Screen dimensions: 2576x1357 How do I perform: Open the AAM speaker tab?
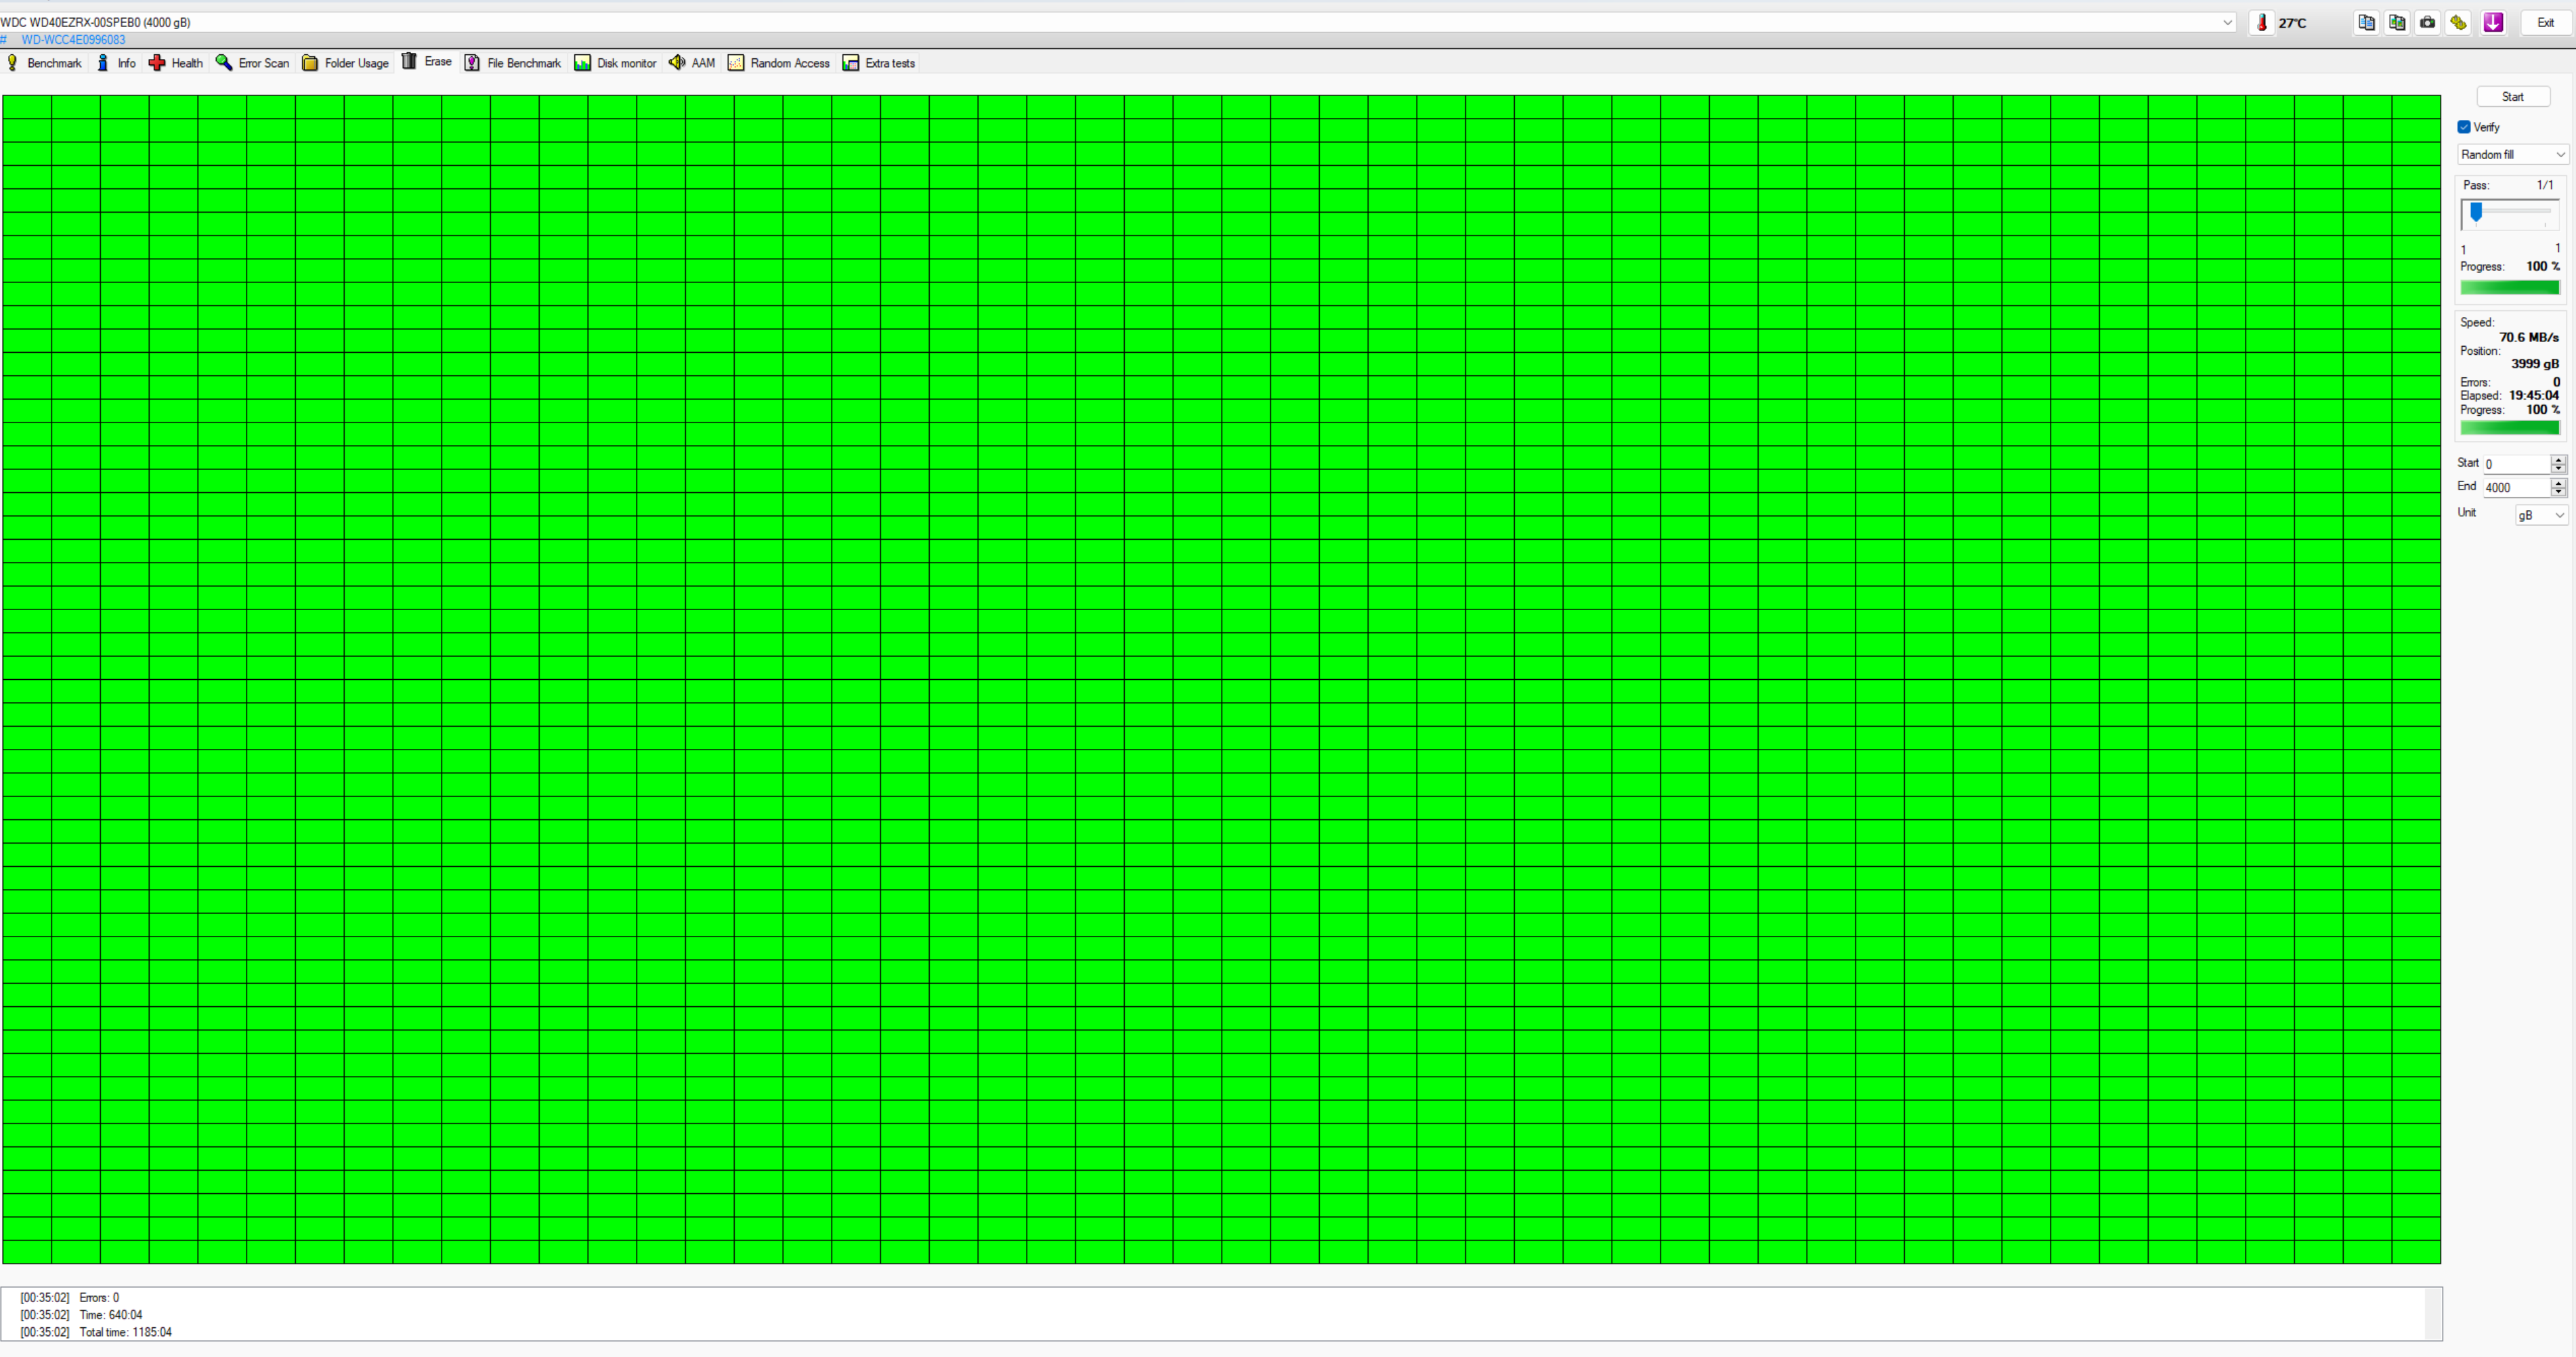(692, 63)
